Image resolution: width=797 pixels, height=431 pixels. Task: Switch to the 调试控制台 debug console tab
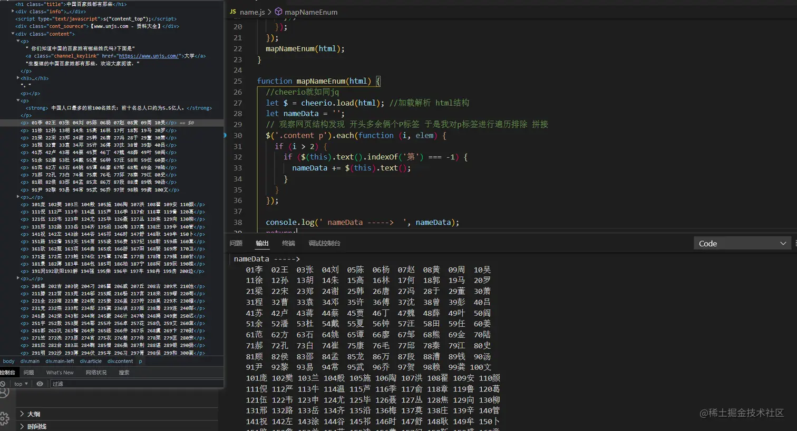tap(324, 243)
